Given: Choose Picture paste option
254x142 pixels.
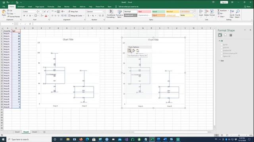Looking at the screenshot, I should point(138,50).
